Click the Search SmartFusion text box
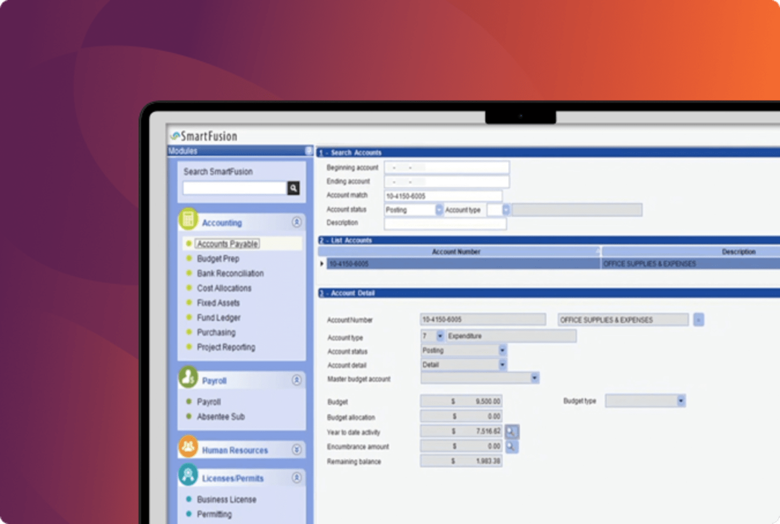The width and height of the screenshot is (780, 524). click(x=235, y=188)
